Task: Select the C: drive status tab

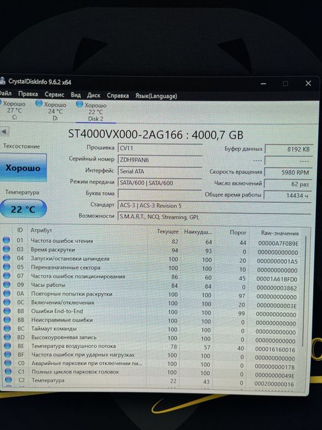Action: 13,110
